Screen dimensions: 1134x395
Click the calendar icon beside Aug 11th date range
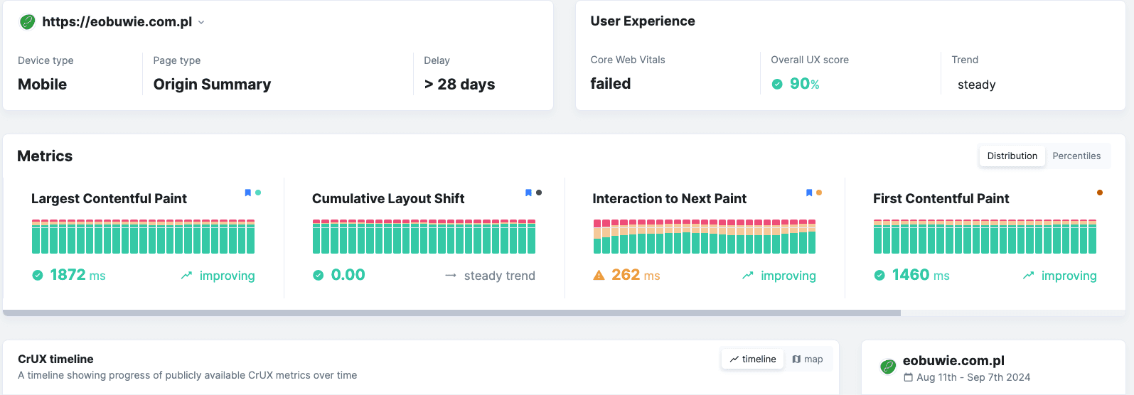coord(908,378)
